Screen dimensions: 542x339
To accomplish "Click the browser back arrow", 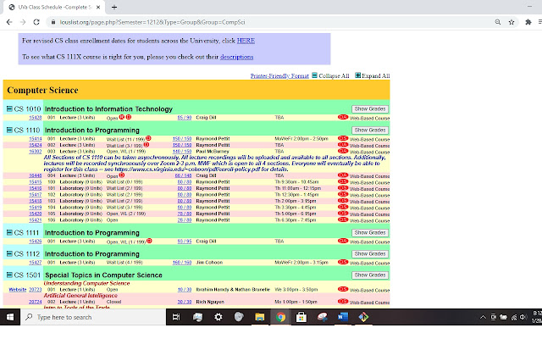I will click(9, 22).
